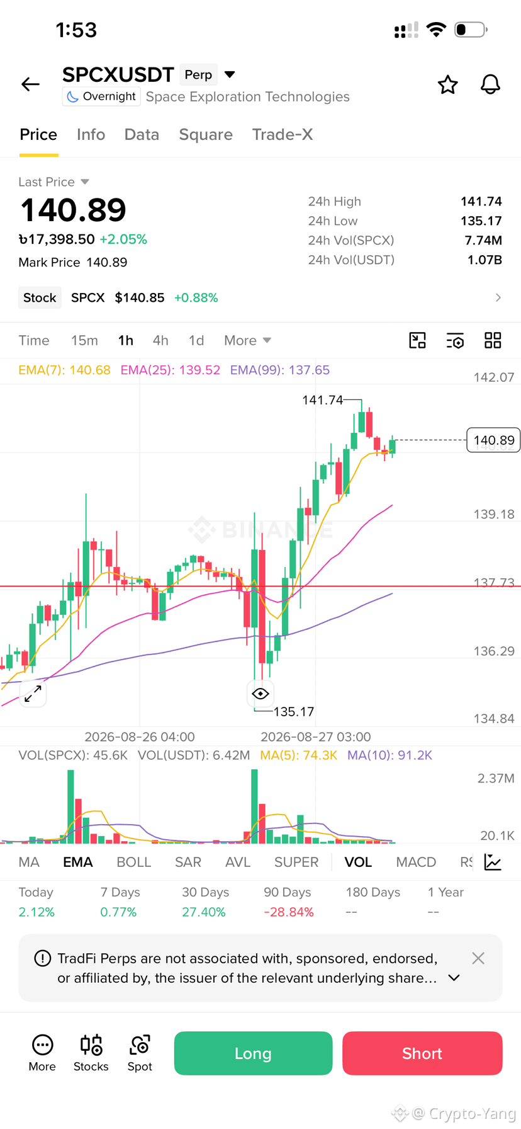This screenshot has height=1129, width=521.
Task: Toggle the SAR indicator
Action: [x=188, y=862]
